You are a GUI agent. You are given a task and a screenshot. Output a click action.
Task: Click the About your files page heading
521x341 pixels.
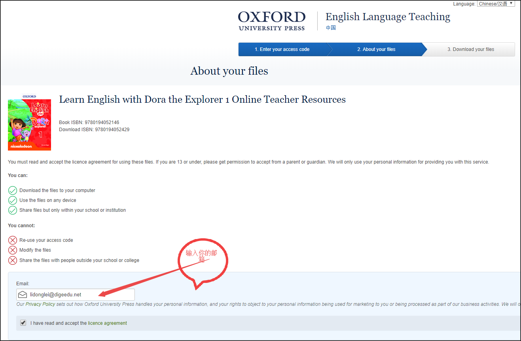tap(229, 71)
